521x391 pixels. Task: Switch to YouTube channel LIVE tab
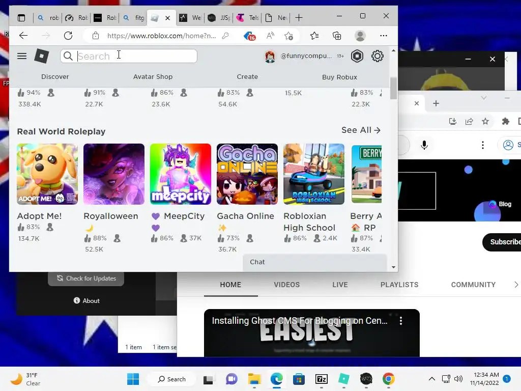click(340, 285)
